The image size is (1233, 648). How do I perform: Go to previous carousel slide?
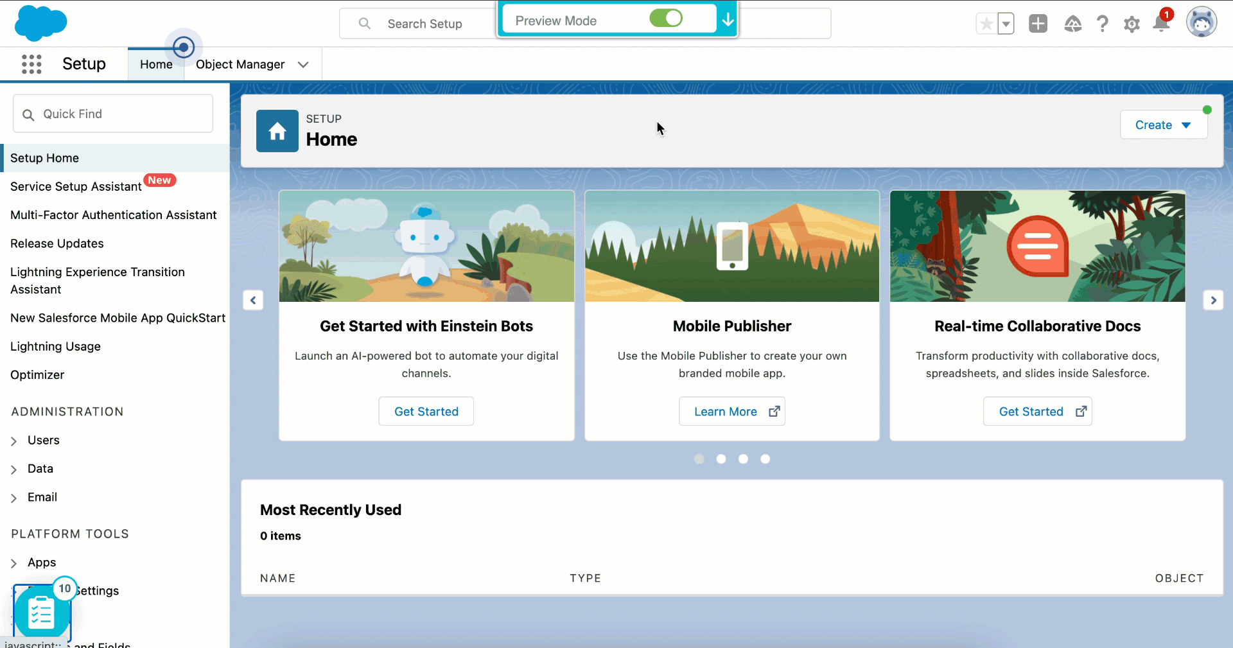point(253,300)
